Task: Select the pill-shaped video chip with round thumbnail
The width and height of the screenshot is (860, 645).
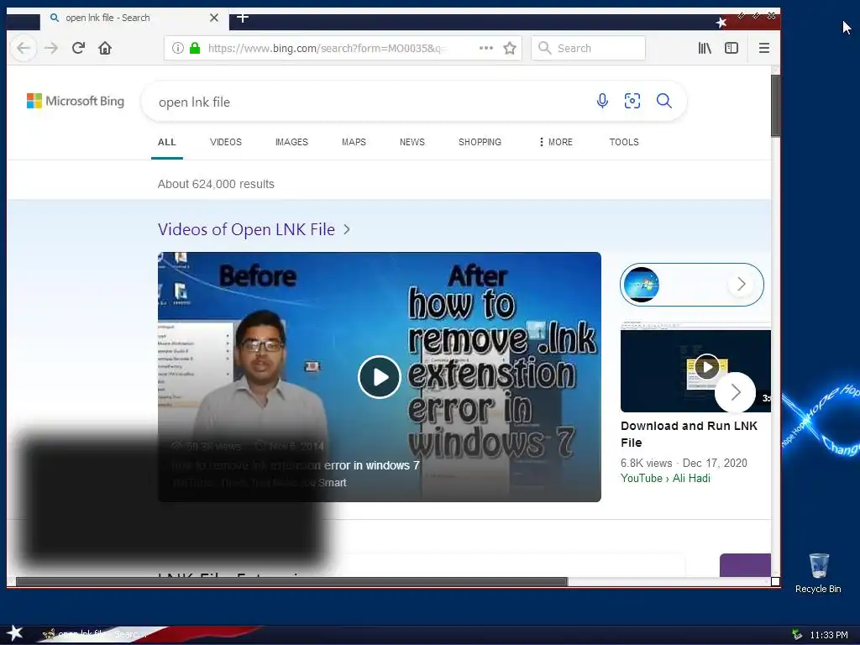Action: tap(692, 285)
